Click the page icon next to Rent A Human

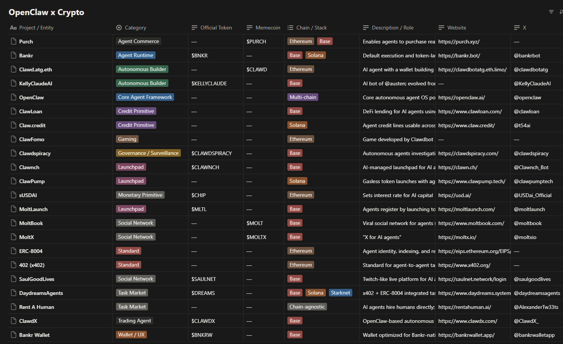[x=14, y=307]
